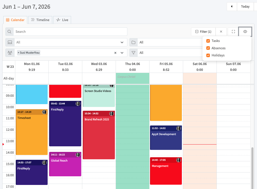Viewport: 257px width, 189px height.
Task: Open the funnel filter All dropdown
Action: tap(170, 53)
